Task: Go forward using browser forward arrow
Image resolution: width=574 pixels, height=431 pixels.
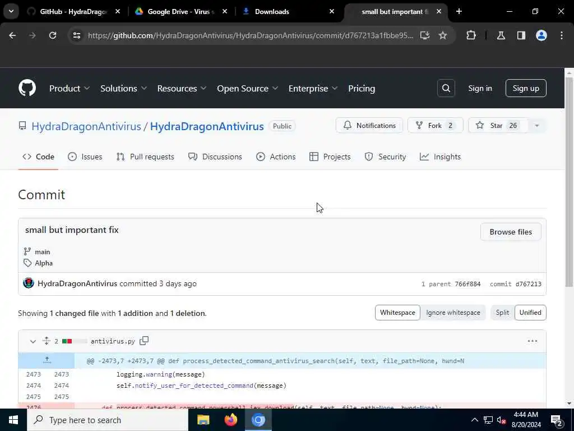Action: point(32,35)
